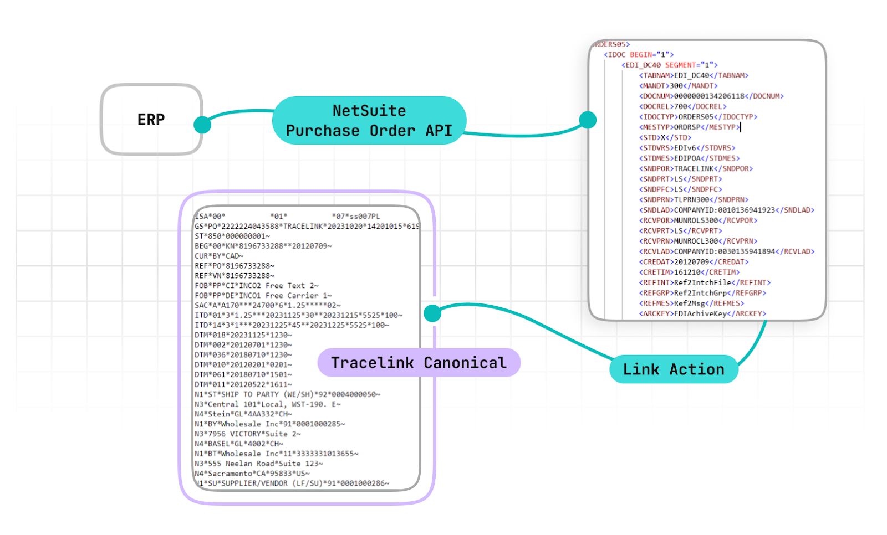Select the 'REF*VN*8196733288~' line
The width and height of the screenshot is (887, 535).
(235, 276)
